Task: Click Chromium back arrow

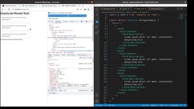Action: pos(3,9)
